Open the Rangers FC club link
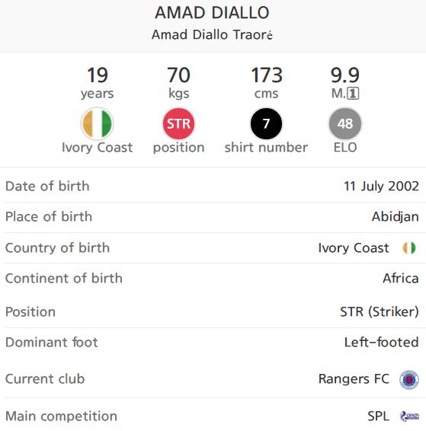 pos(354,379)
